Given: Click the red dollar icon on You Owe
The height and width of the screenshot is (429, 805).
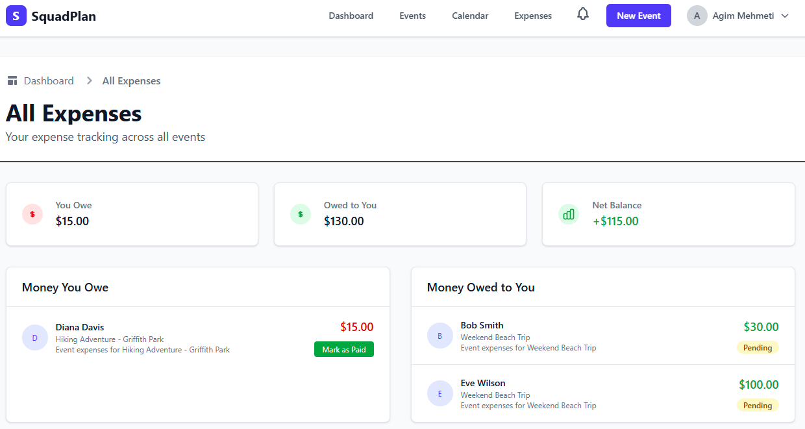Looking at the screenshot, I should point(32,214).
